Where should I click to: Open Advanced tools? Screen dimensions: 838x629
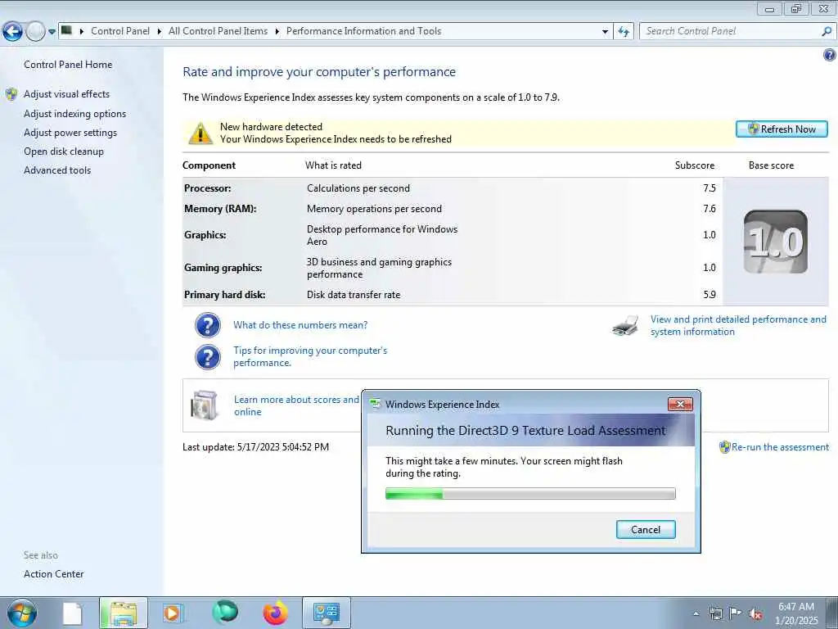click(x=57, y=170)
